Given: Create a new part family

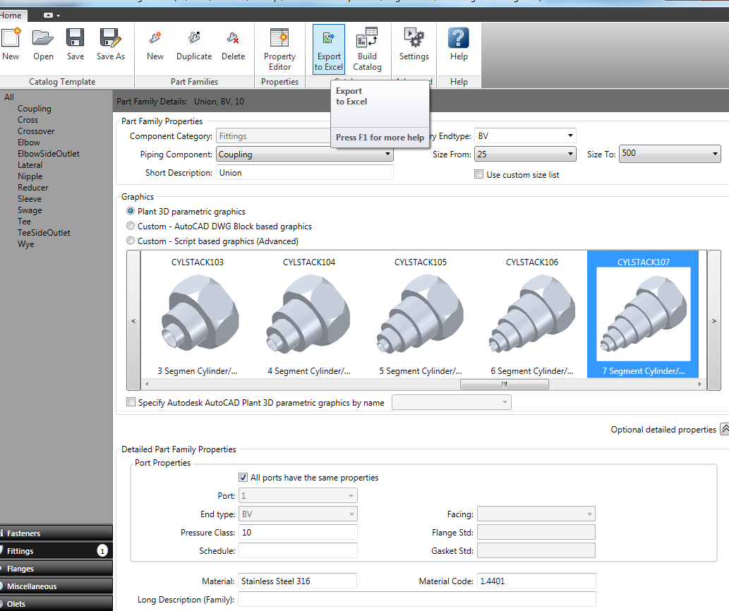Looking at the screenshot, I should click(x=155, y=44).
